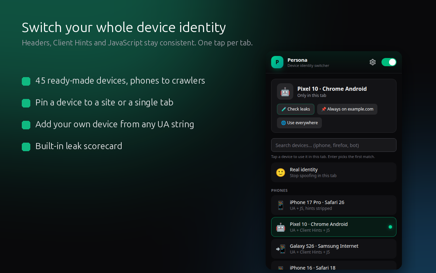Click the 'Tap a device to use it' hint
436x273 pixels.
(323, 157)
